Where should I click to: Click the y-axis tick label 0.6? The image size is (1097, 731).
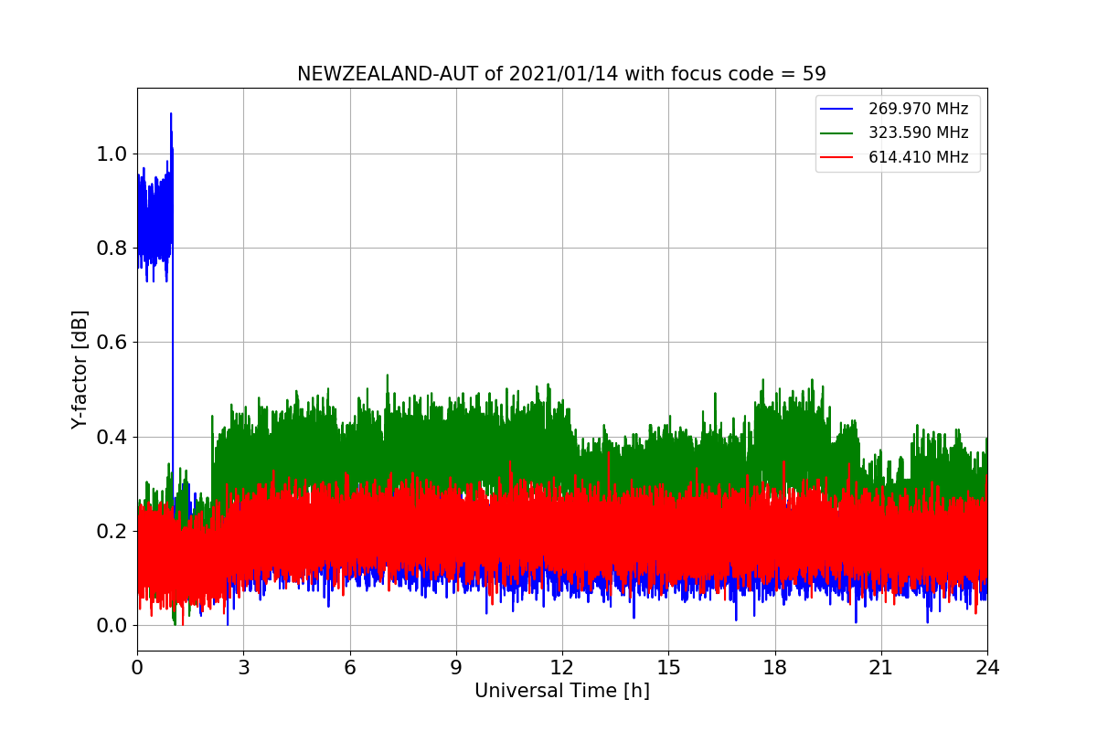pos(111,343)
